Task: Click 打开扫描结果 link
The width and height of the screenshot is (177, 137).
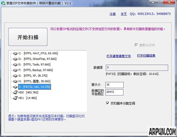Action: pyautogui.click(x=146, y=56)
